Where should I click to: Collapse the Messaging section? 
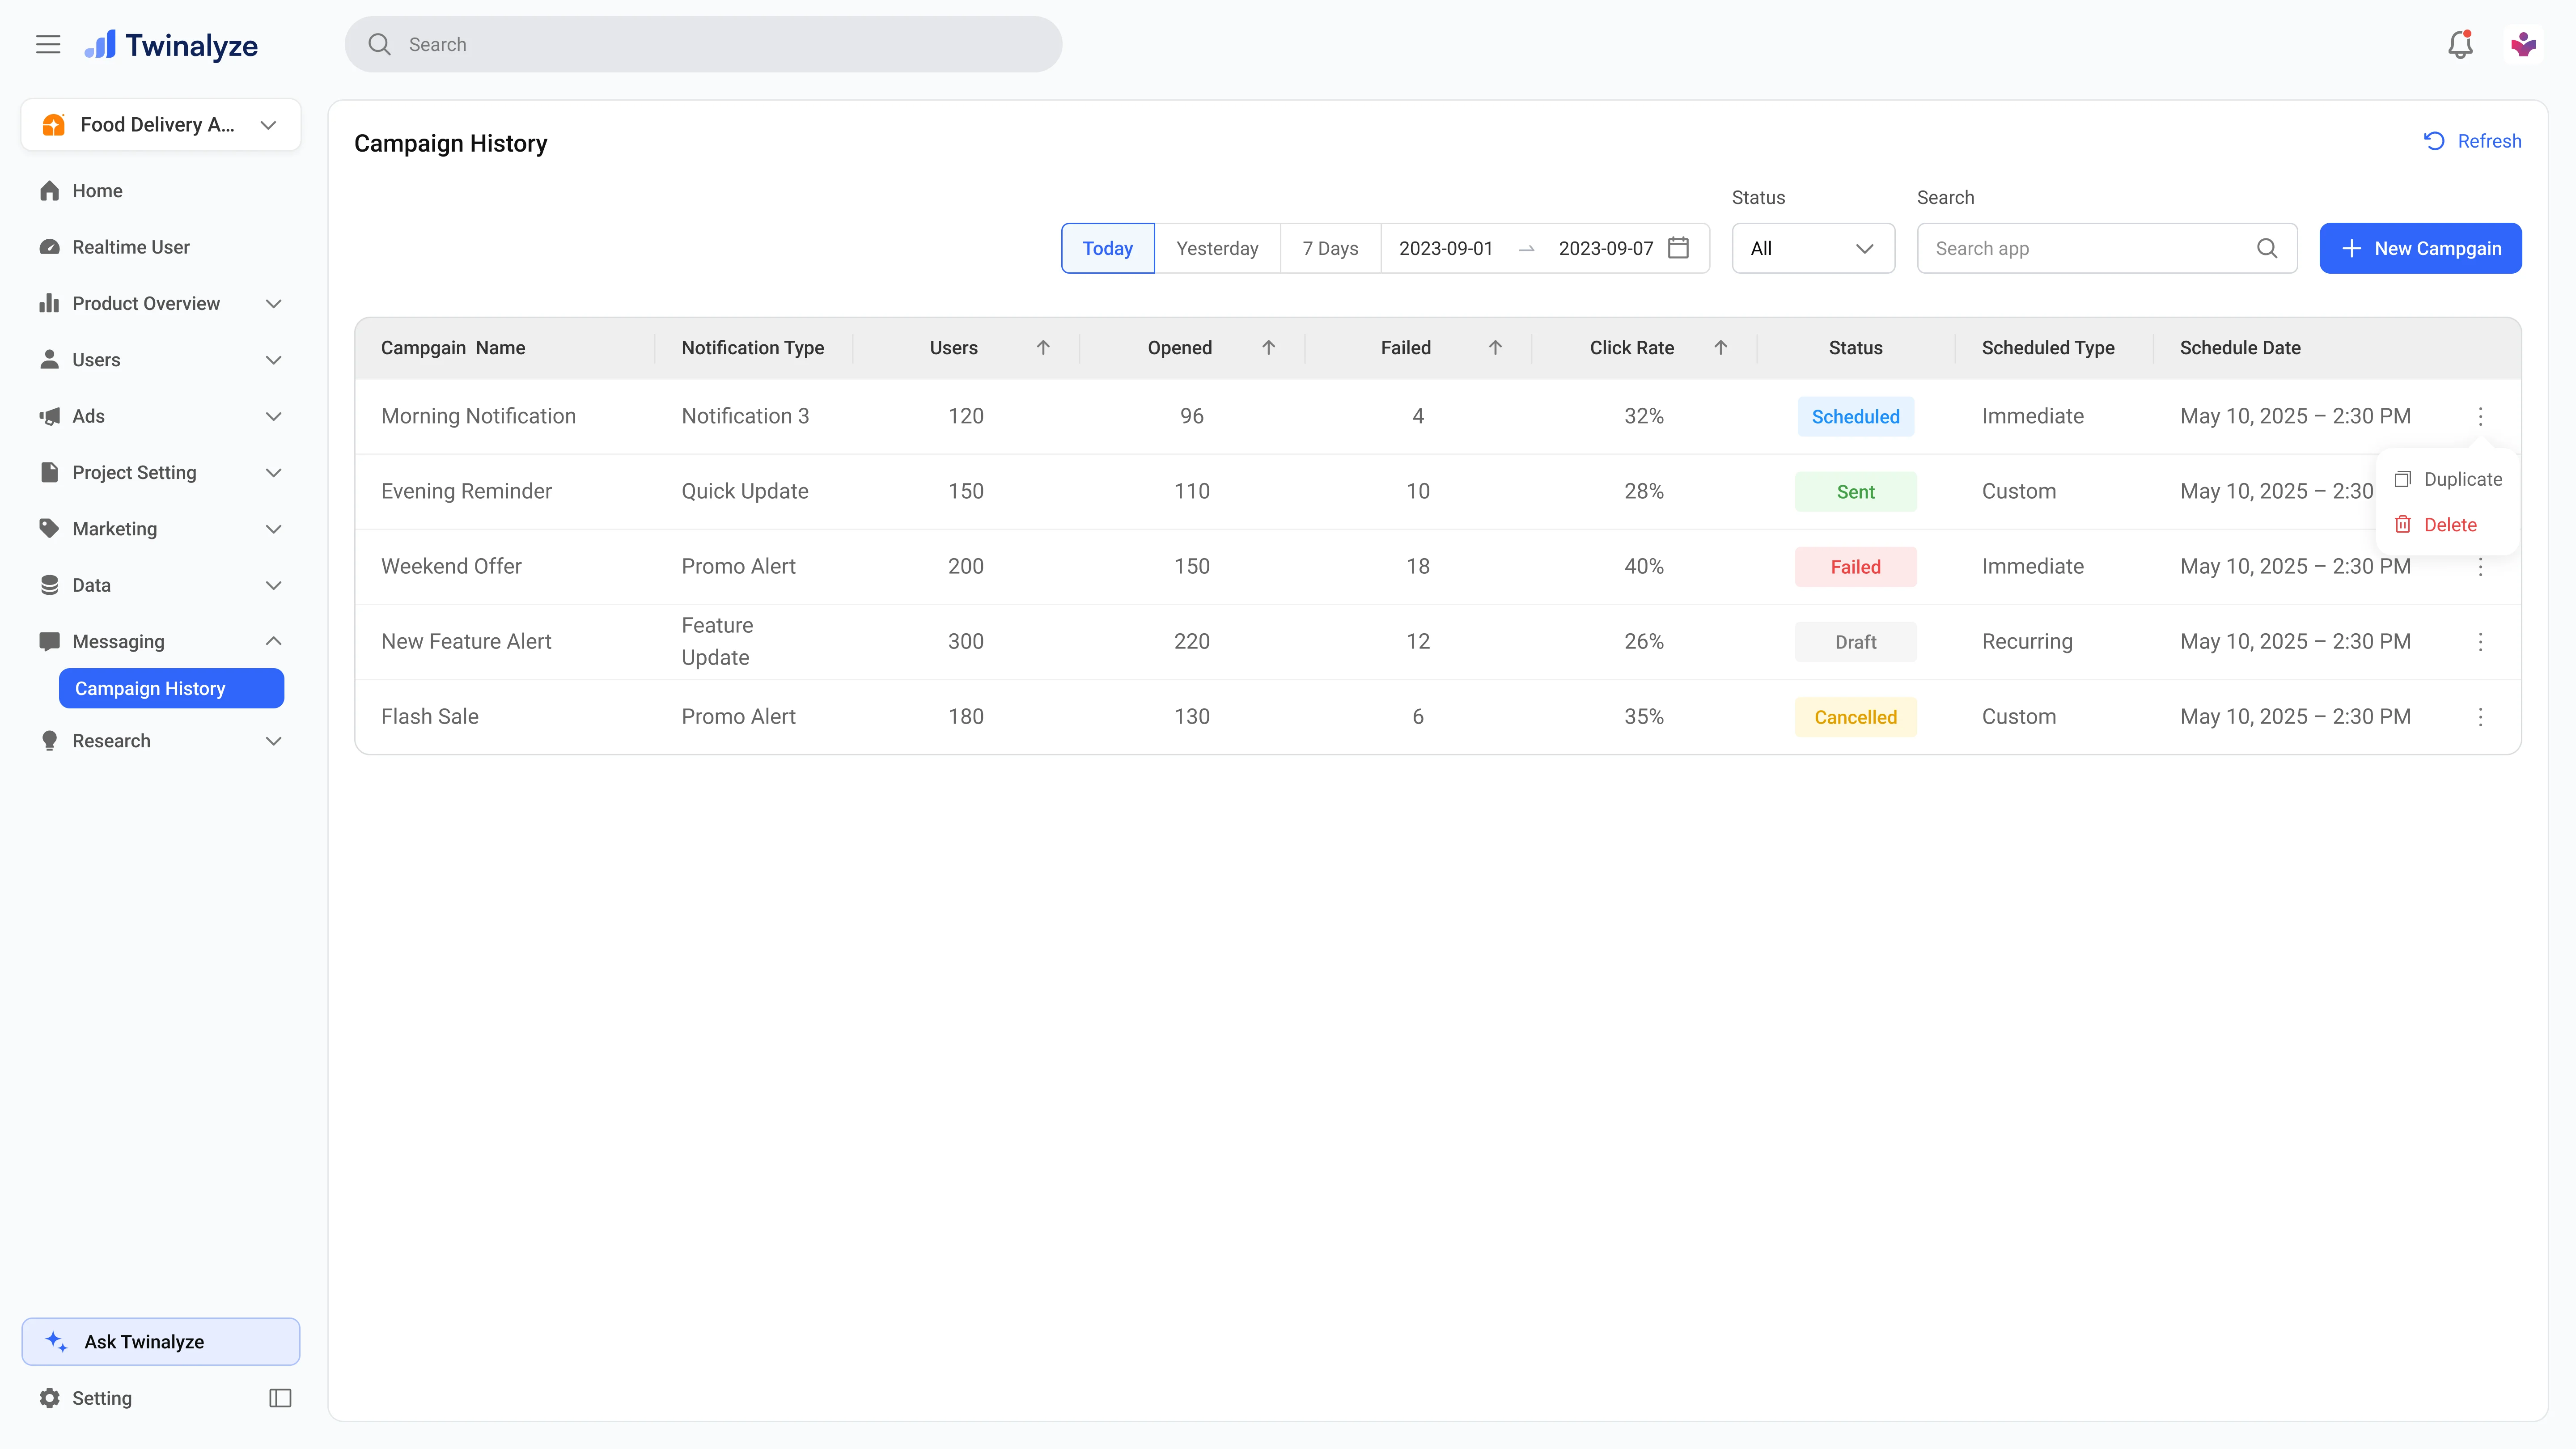tap(161, 641)
